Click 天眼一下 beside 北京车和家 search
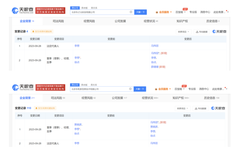 (140, 89)
